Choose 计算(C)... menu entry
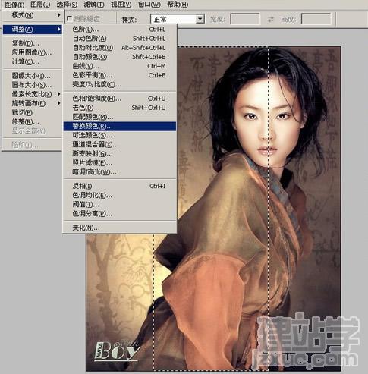368x374 pixels. coord(32,61)
